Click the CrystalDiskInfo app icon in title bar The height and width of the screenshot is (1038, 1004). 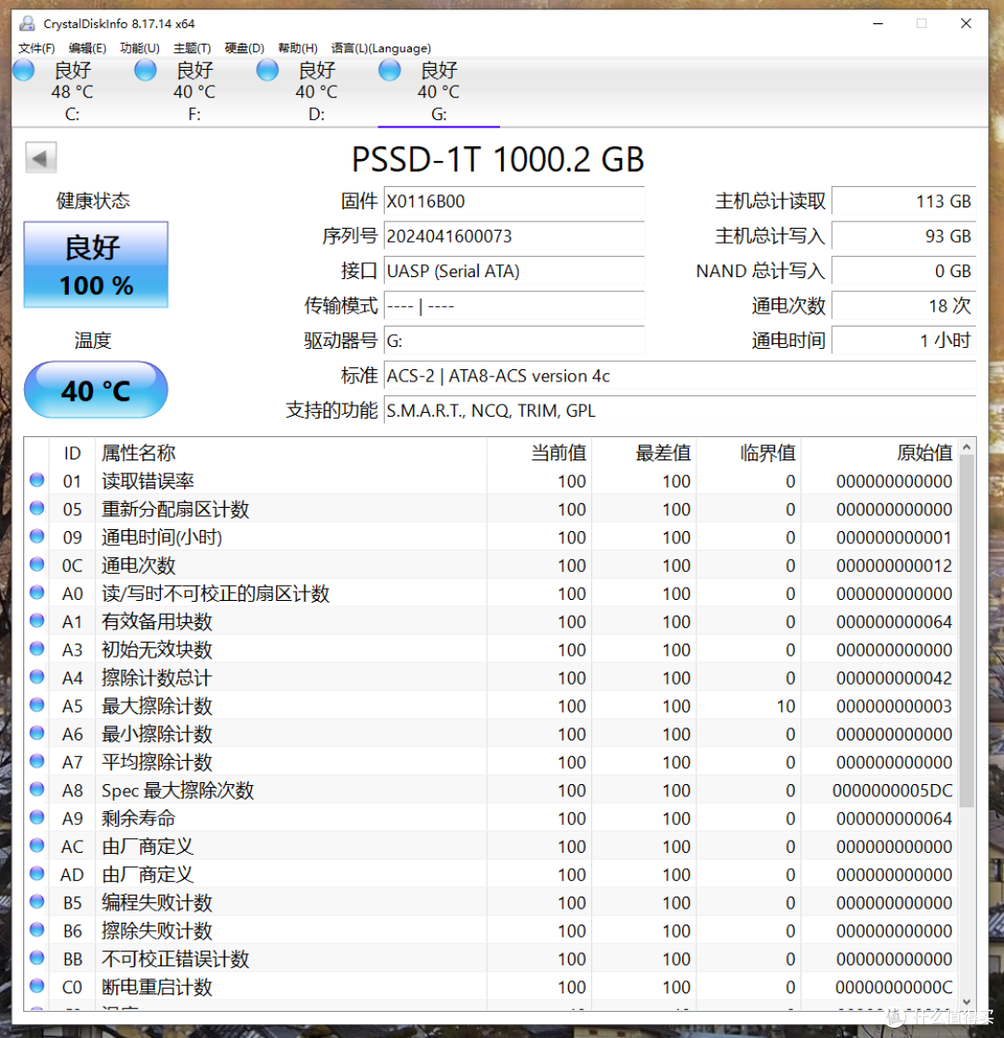pos(27,24)
